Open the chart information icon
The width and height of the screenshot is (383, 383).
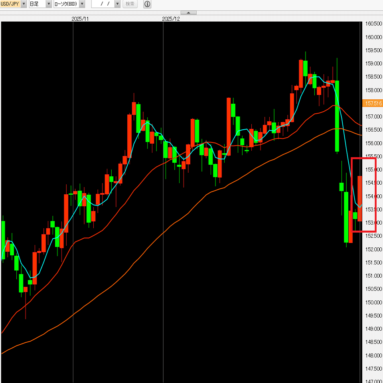147,4
